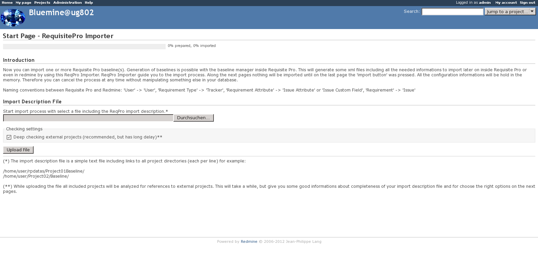The image size is (538, 257).
Task: Open the Home menu item
Action: (x=7, y=3)
